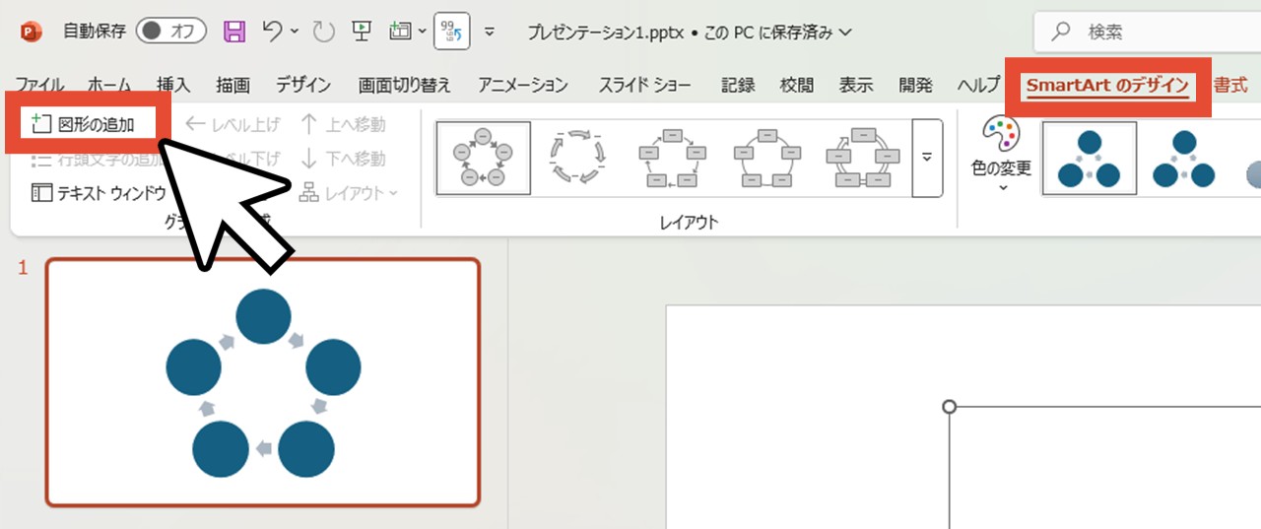Undo the last action
The image size is (1261, 529).
[x=274, y=32]
